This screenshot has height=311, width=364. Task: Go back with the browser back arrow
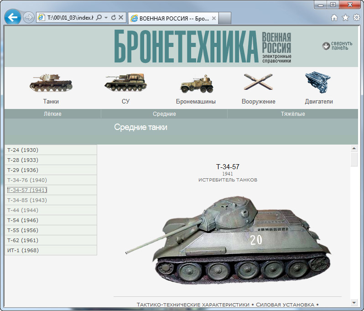pos(12,17)
